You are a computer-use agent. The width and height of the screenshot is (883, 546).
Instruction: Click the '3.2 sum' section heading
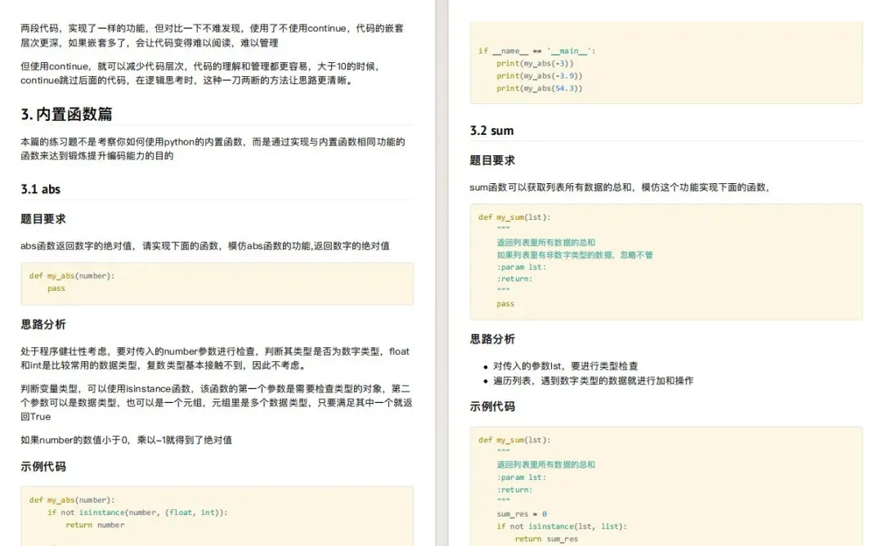pos(491,131)
